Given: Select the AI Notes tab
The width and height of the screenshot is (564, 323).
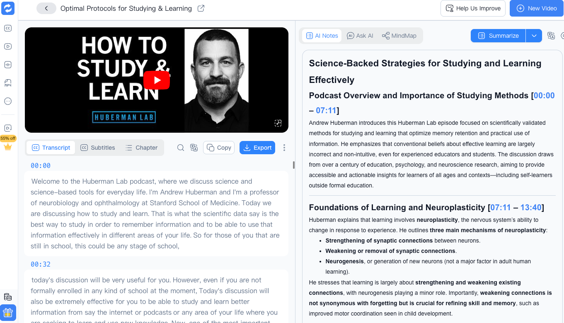Looking at the screenshot, I should (322, 36).
